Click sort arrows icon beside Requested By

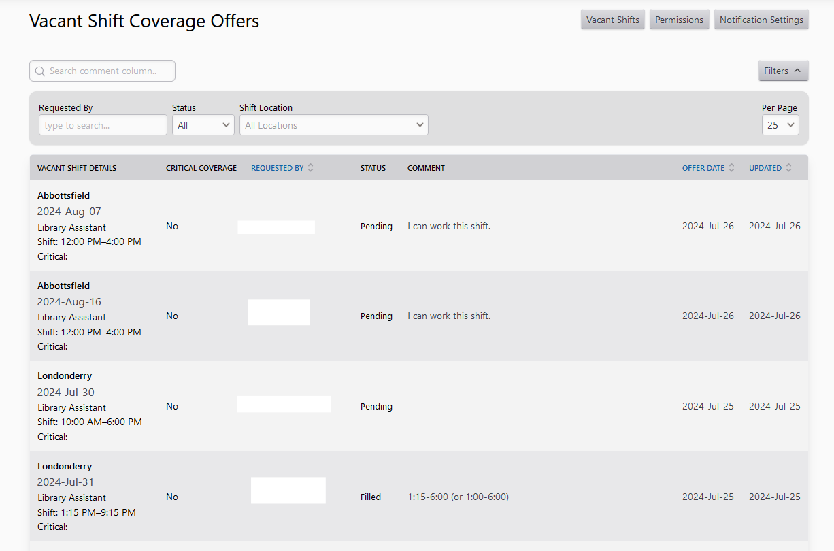click(311, 168)
